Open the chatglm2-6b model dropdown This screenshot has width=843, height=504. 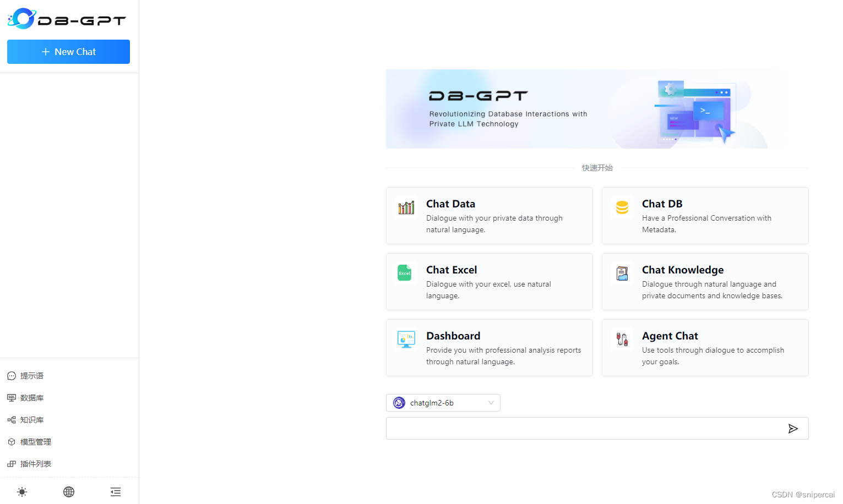[x=443, y=403]
